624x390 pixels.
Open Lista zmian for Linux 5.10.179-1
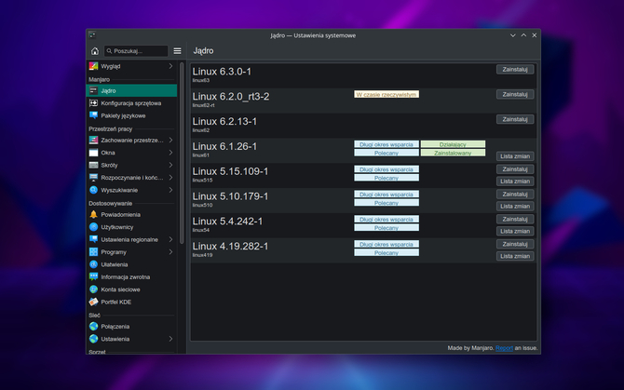[x=515, y=207]
